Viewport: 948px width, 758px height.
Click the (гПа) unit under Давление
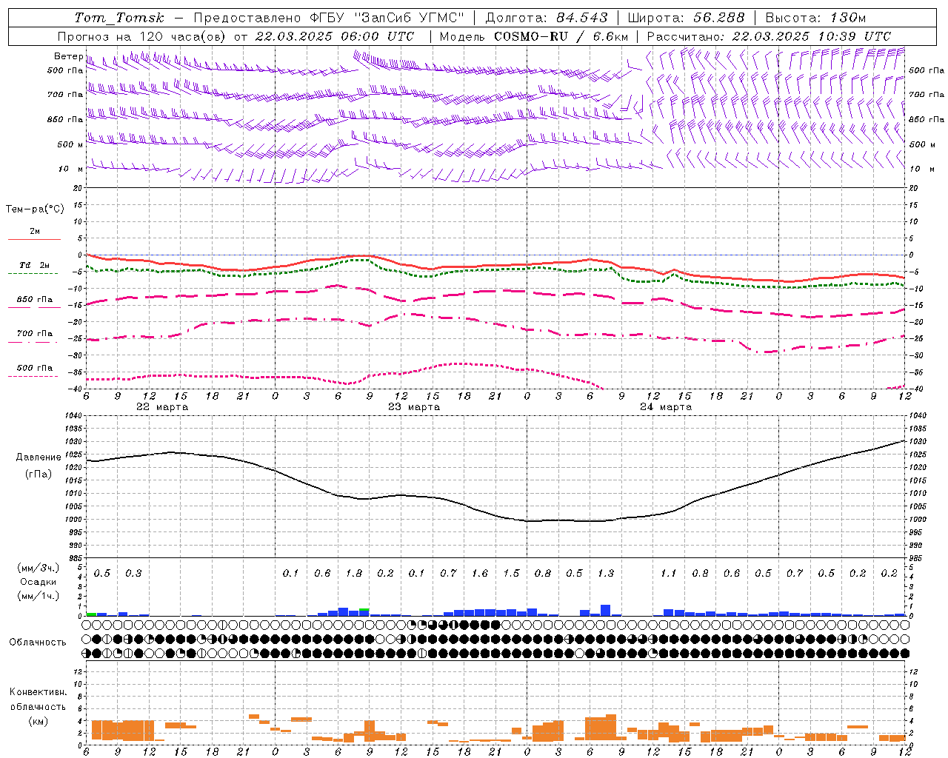39,474
